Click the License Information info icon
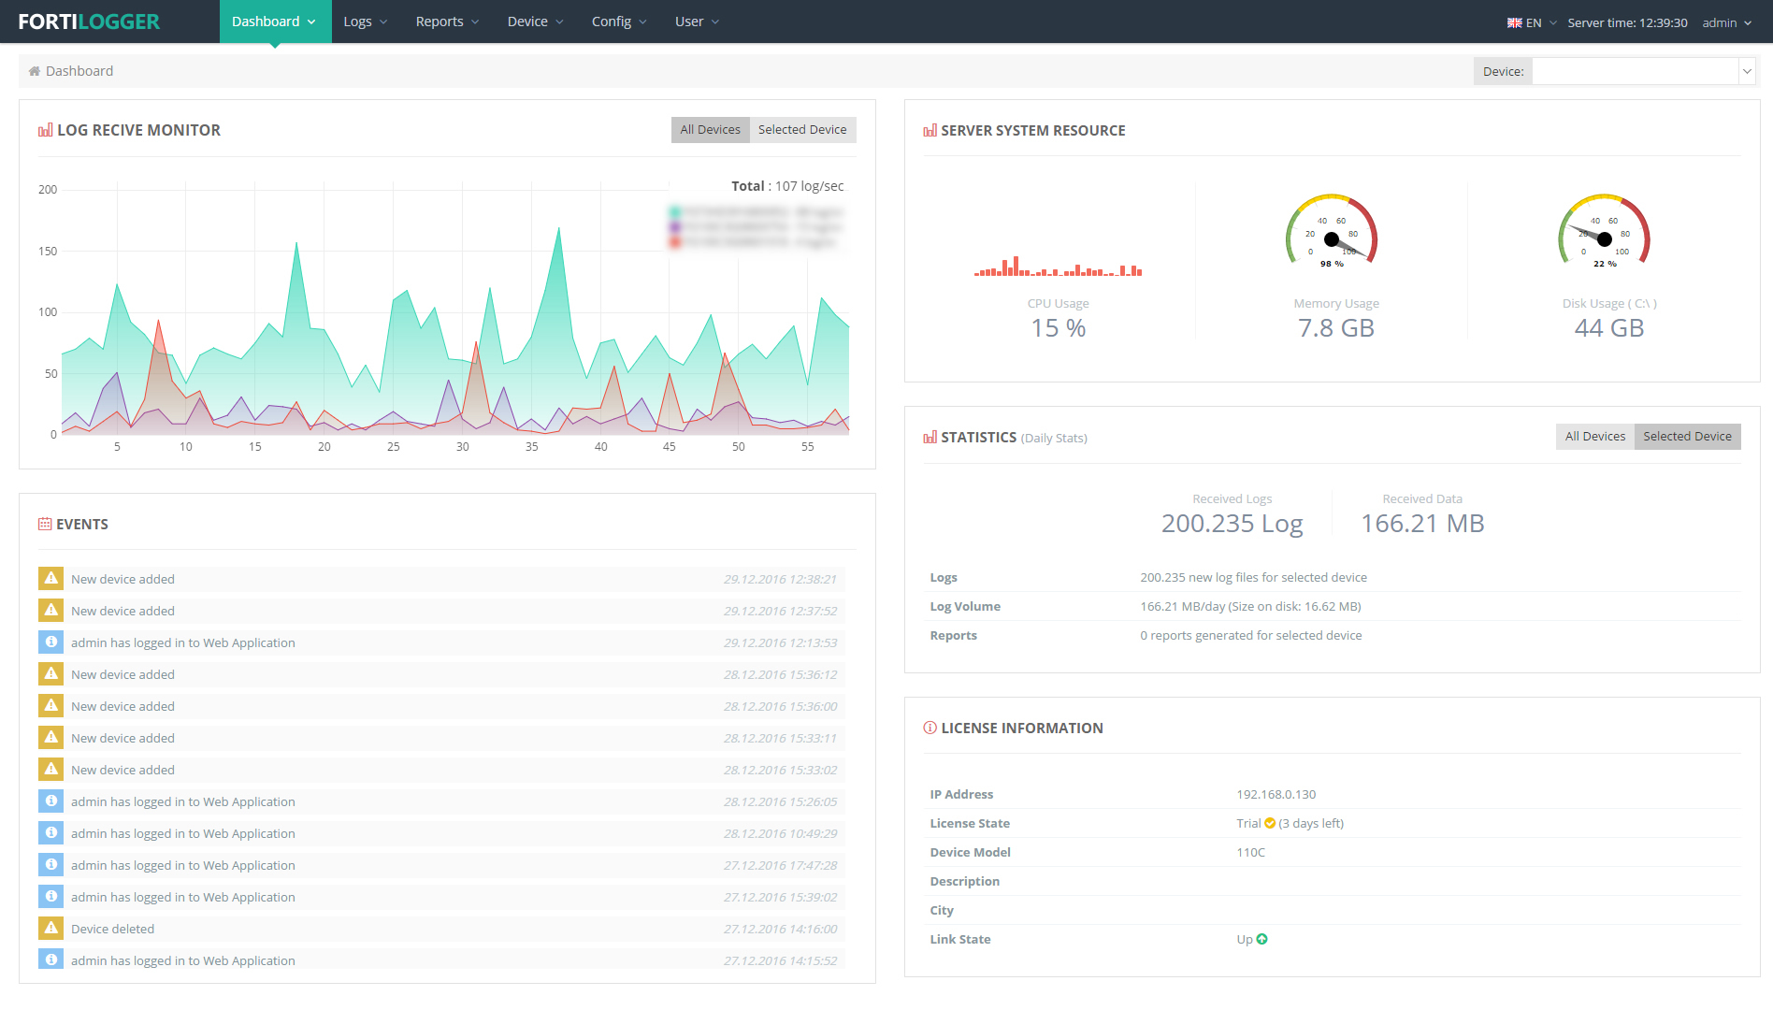Image resolution: width=1773 pixels, height=1010 pixels. coord(930,728)
